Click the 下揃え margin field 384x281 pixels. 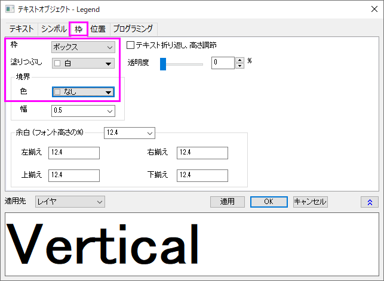pos(202,175)
